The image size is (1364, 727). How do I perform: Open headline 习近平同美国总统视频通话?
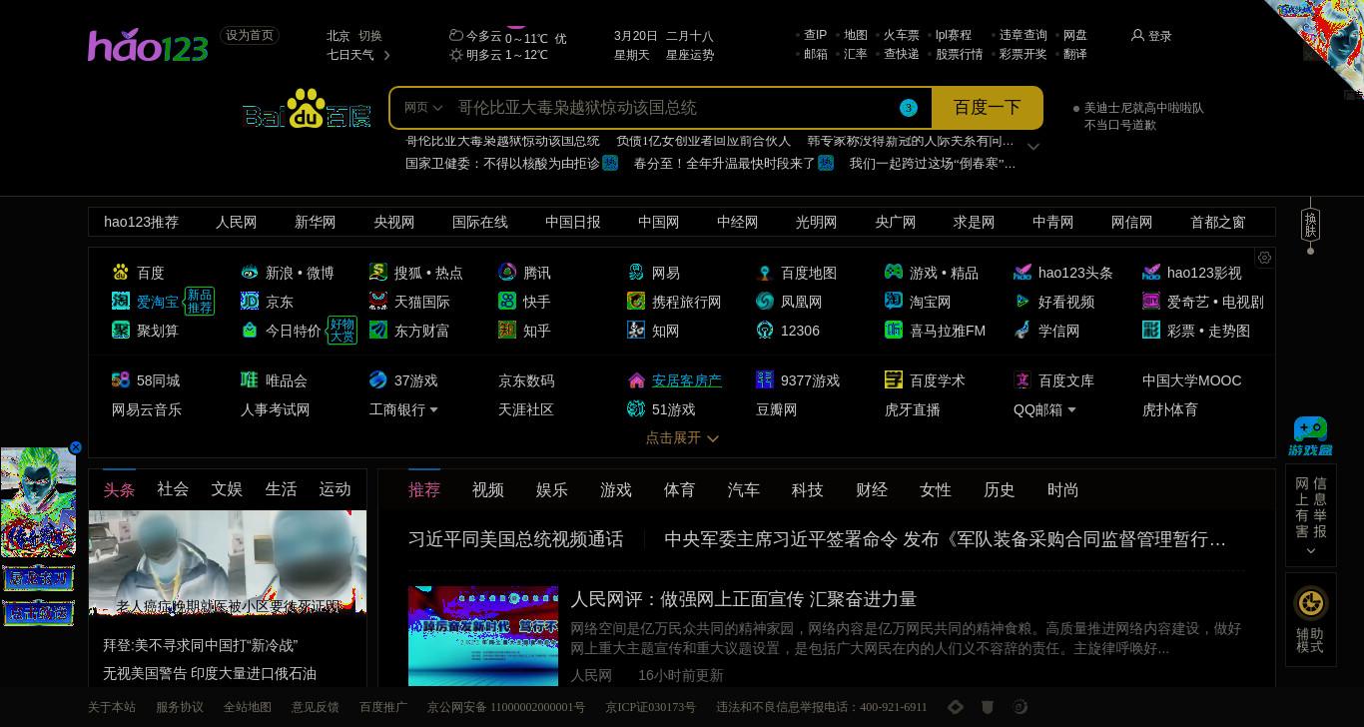tap(516, 539)
